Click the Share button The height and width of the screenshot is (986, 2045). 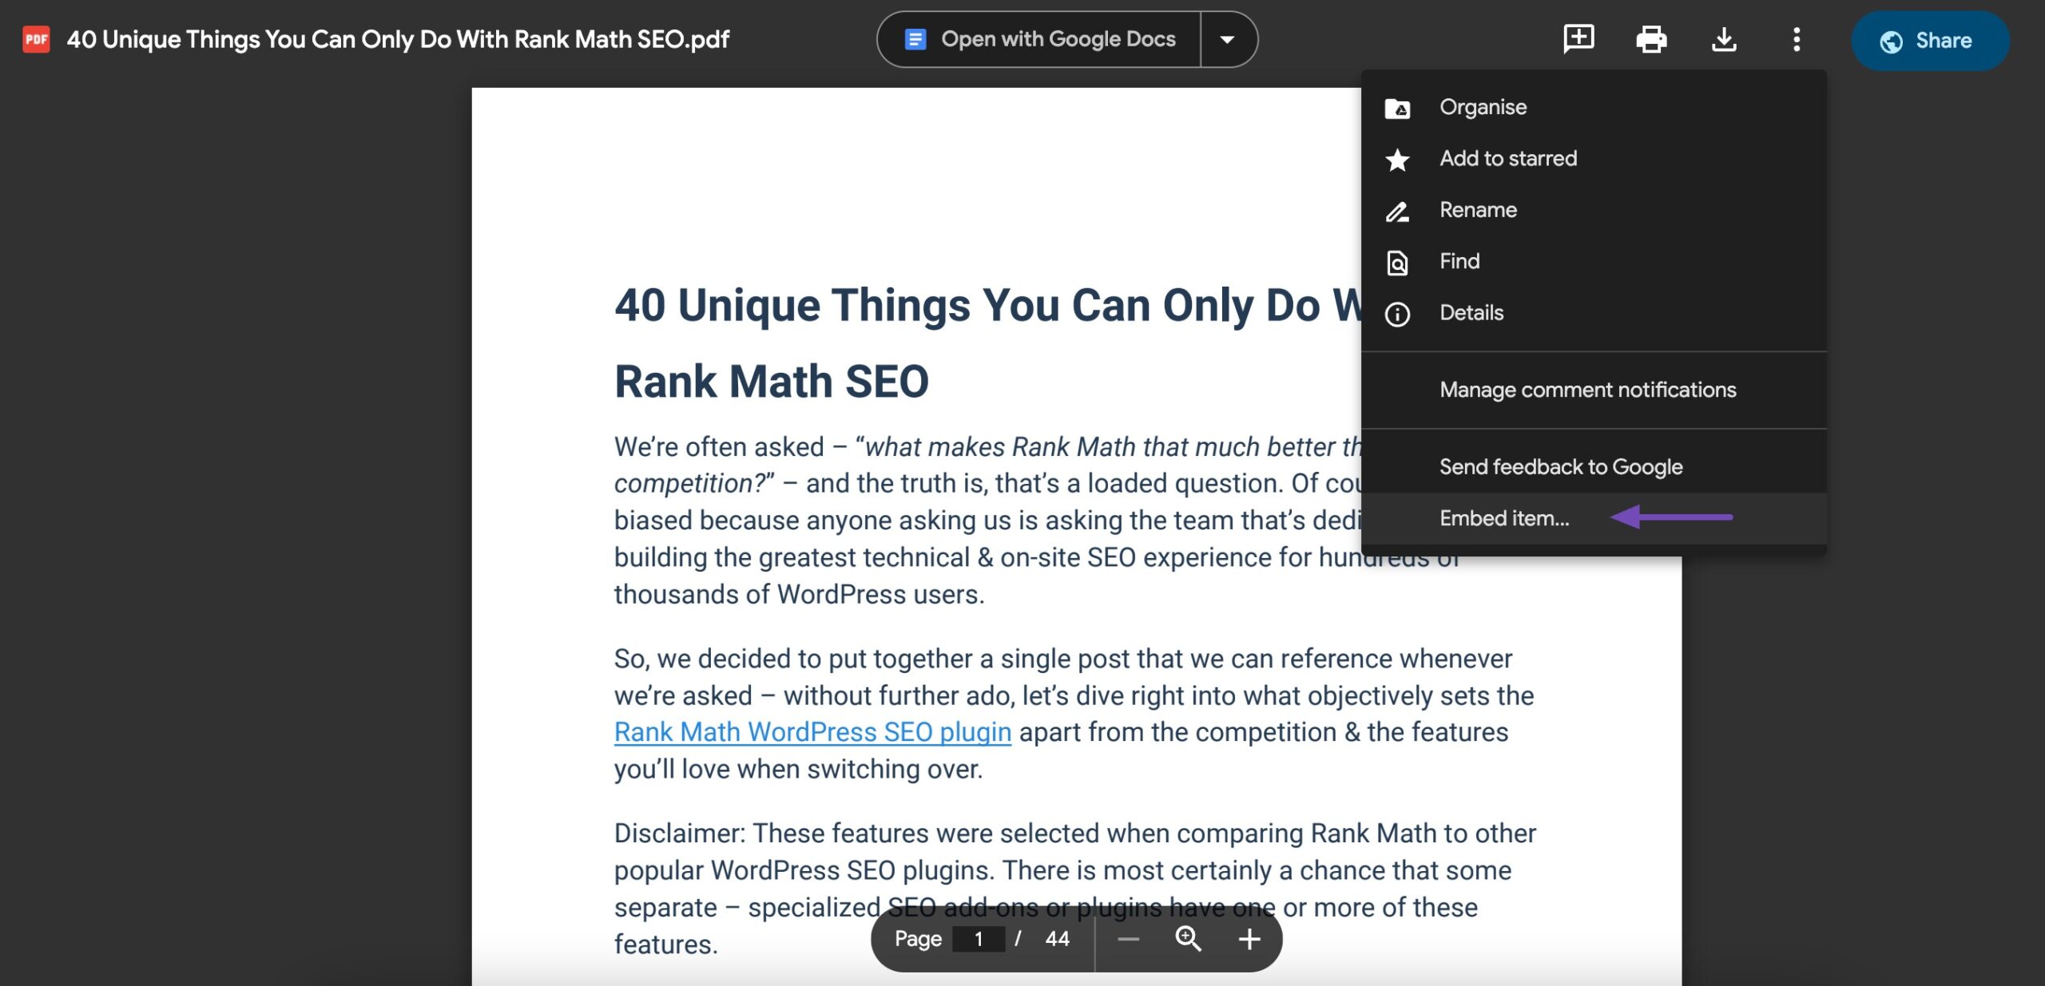[x=1930, y=40]
